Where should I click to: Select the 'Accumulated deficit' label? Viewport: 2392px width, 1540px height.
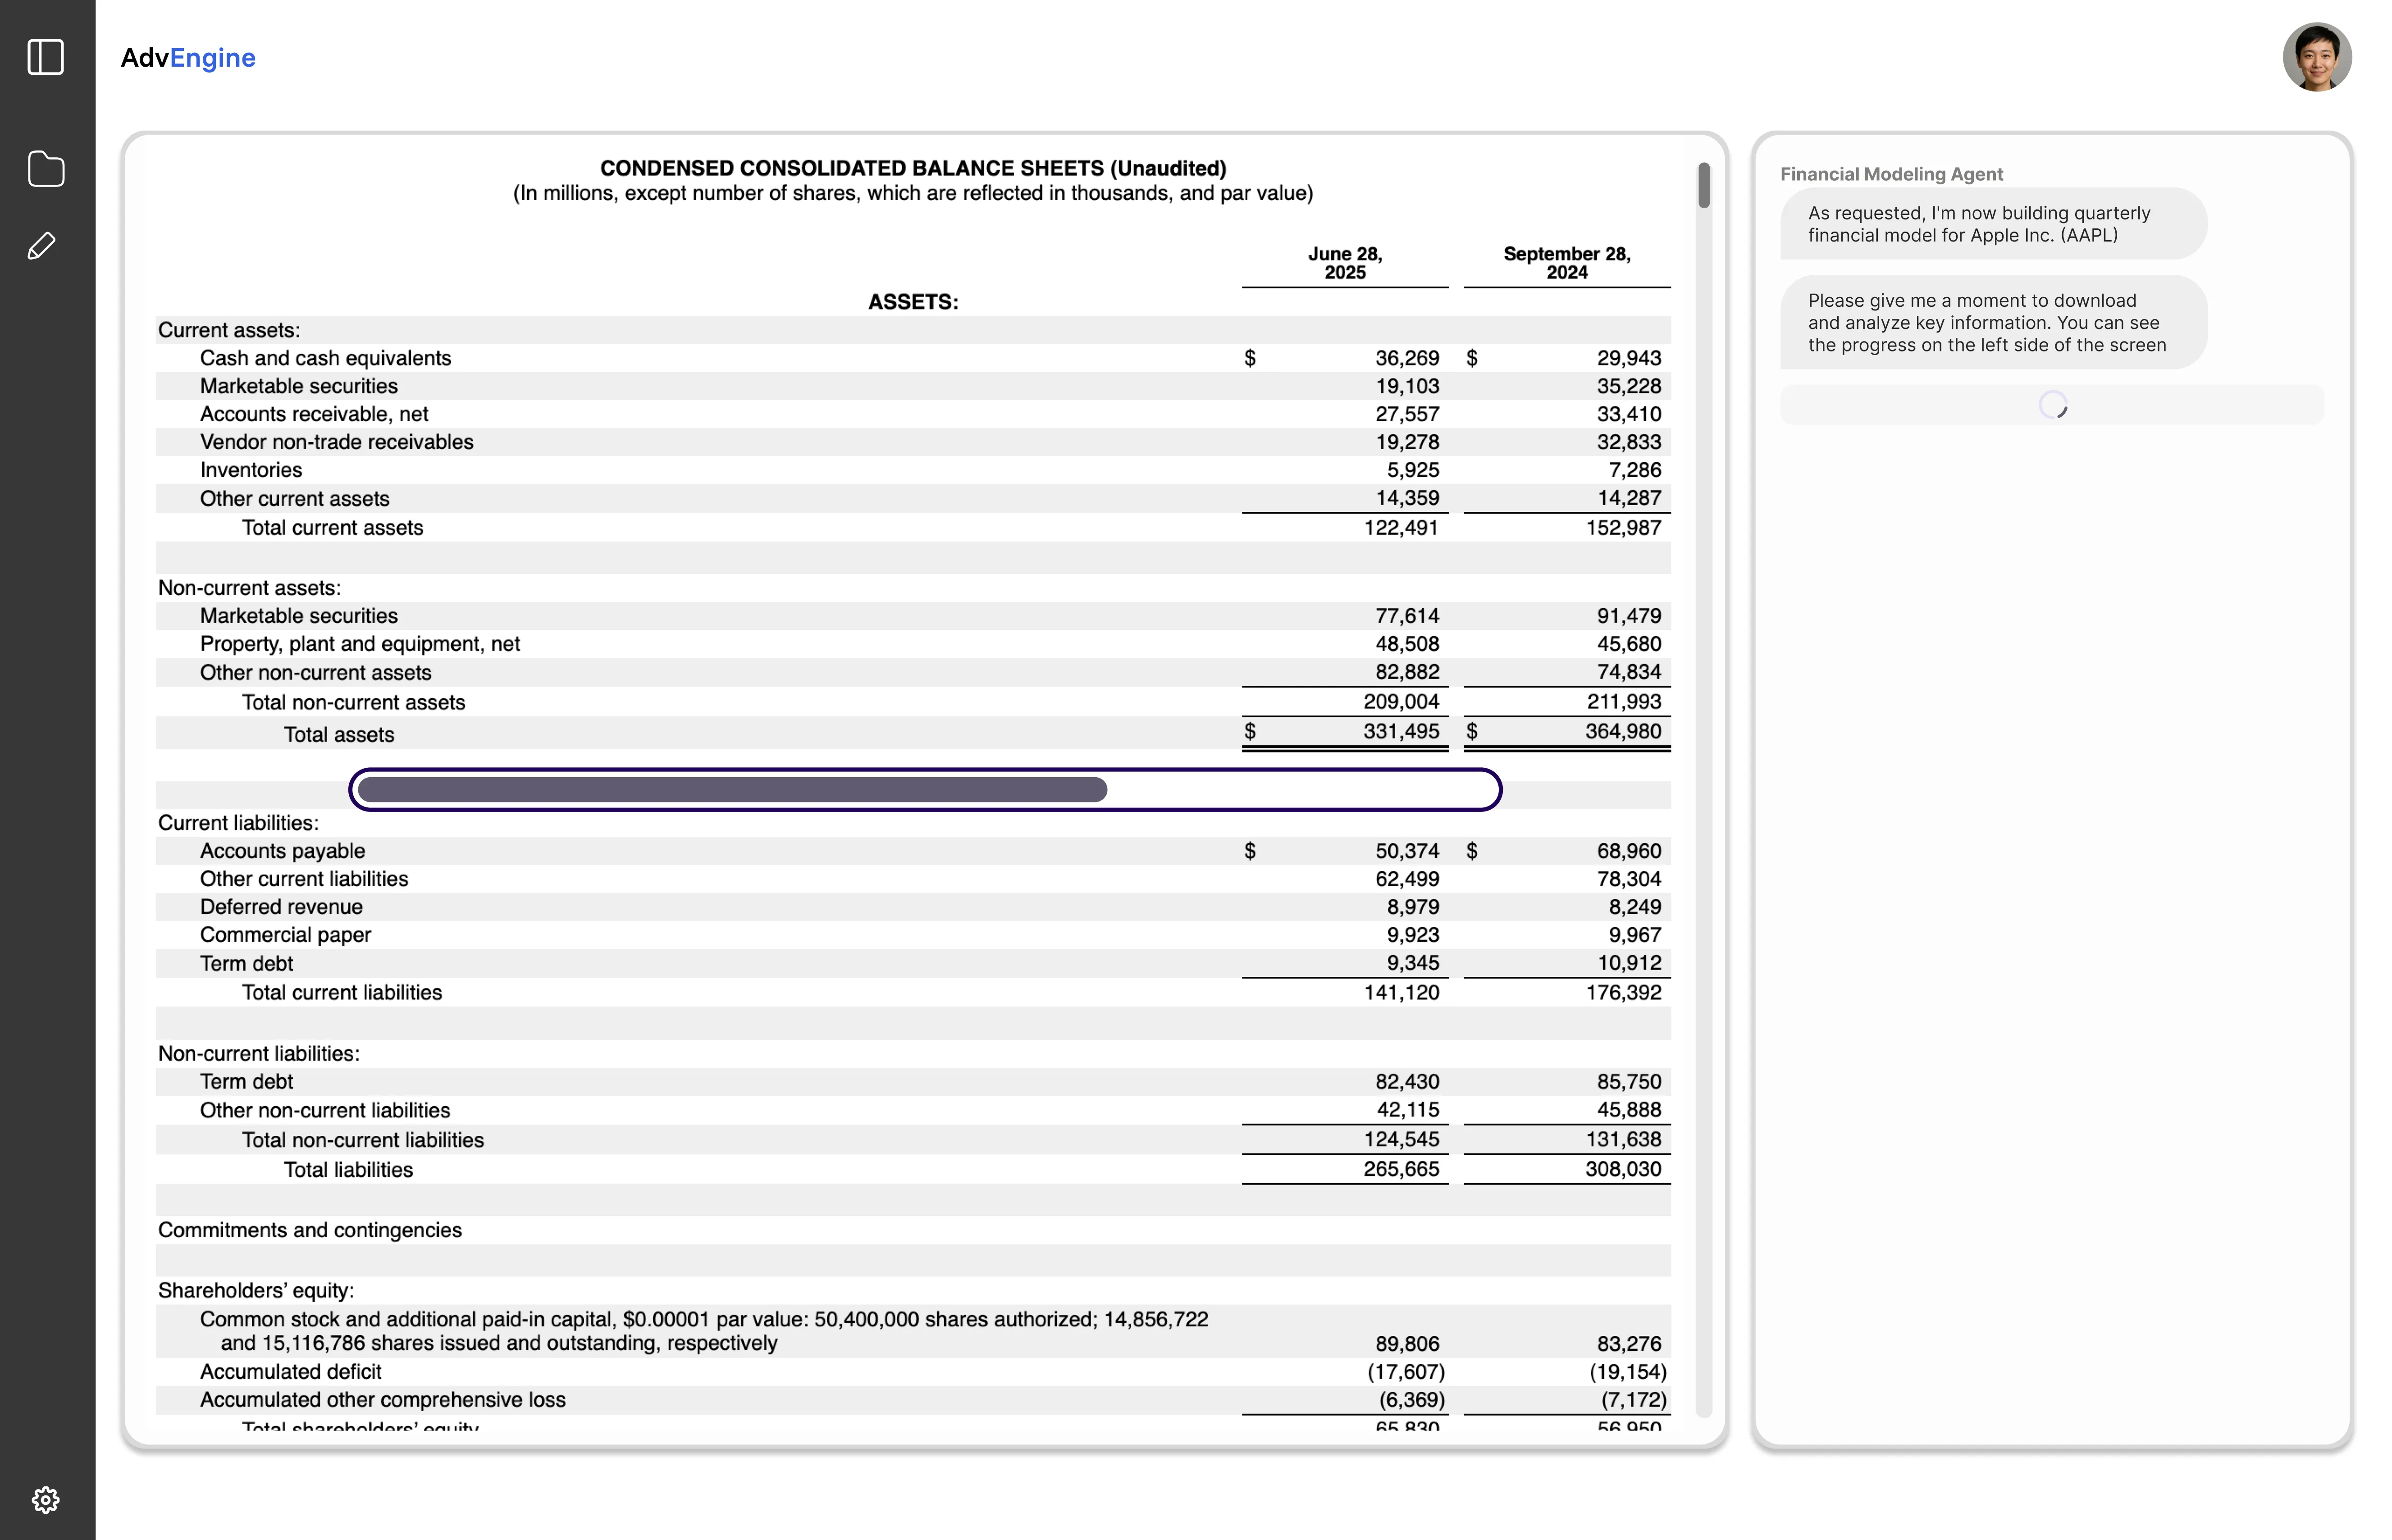[x=290, y=1372]
